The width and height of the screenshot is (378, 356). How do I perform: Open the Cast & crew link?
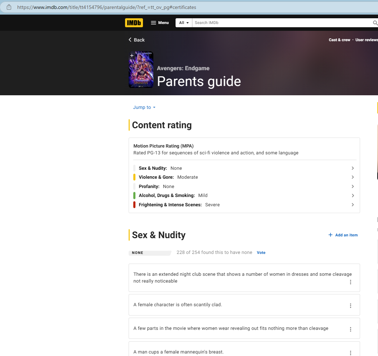click(x=339, y=40)
